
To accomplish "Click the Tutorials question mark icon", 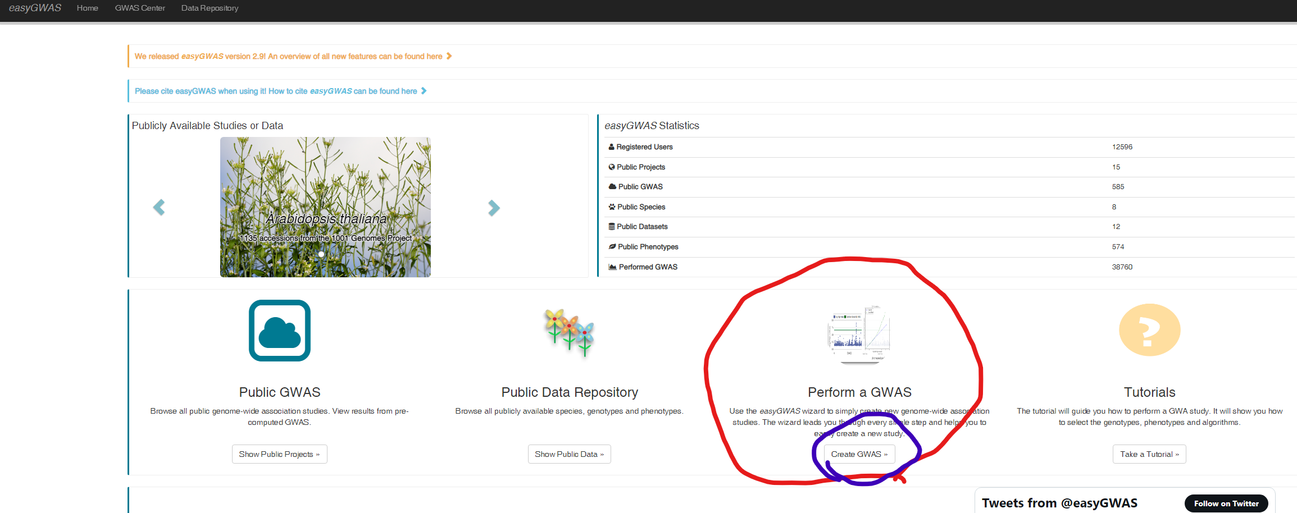I will [1149, 330].
